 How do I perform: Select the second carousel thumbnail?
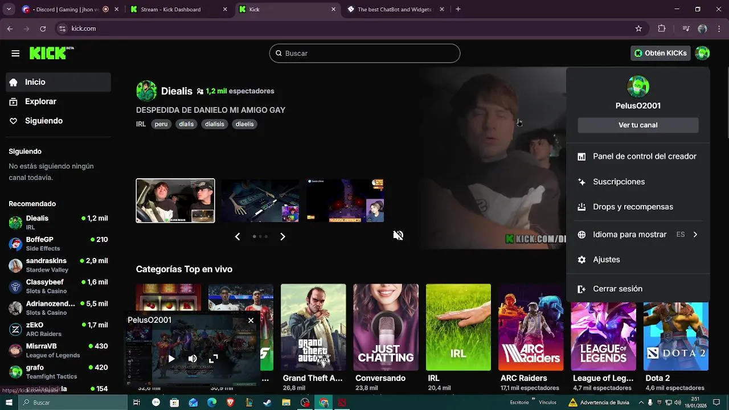[x=260, y=200]
